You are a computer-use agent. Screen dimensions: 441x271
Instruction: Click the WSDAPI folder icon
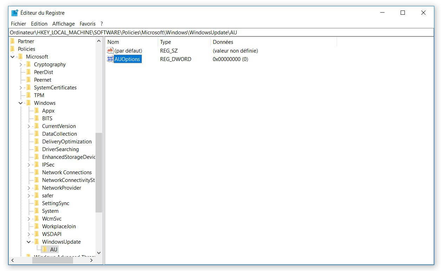(x=37, y=234)
